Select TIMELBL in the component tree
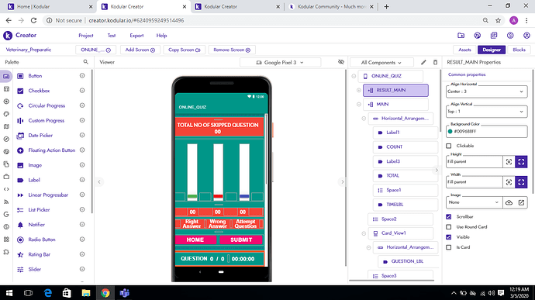This screenshot has height=300, width=535. [x=406, y=205]
